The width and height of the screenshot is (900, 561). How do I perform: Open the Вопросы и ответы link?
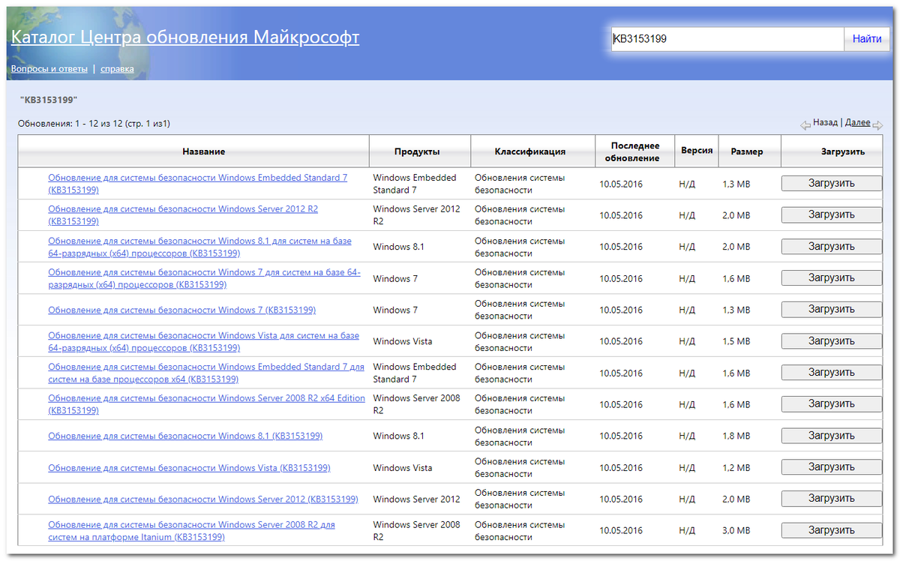point(49,69)
